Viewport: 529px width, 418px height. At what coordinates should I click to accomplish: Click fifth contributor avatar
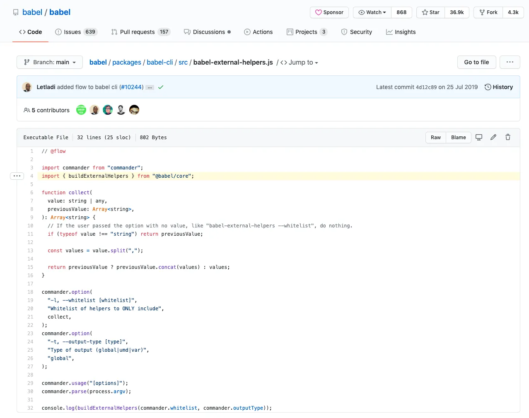[x=134, y=110]
